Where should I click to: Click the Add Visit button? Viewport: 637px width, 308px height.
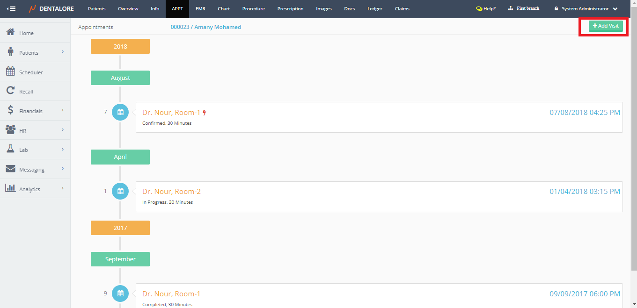pyautogui.click(x=606, y=26)
